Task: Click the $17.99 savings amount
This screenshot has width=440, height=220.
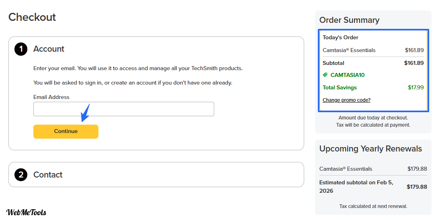Action: tap(415, 87)
